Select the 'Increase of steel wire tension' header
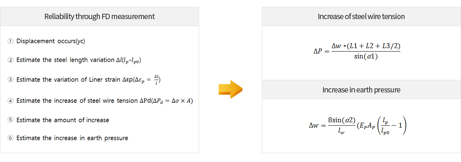The width and height of the screenshot is (461, 162). click(361, 16)
